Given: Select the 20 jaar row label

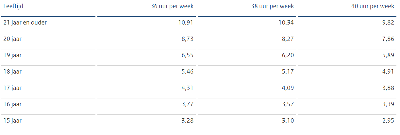Looking at the screenshot, I should point(12,39).
